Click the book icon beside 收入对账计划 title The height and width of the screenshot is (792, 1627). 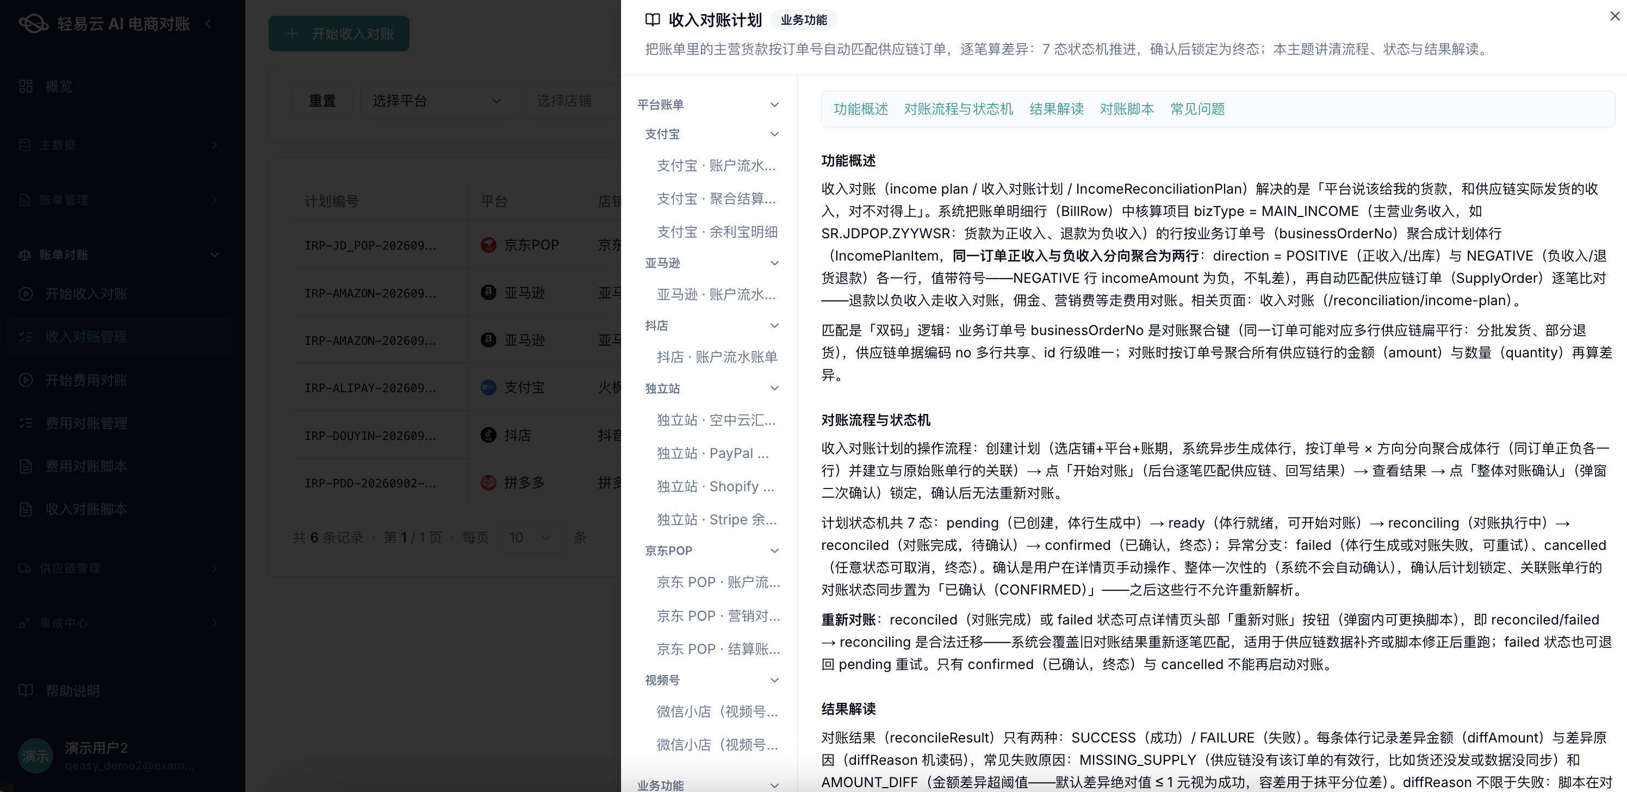tap(653, 20)
